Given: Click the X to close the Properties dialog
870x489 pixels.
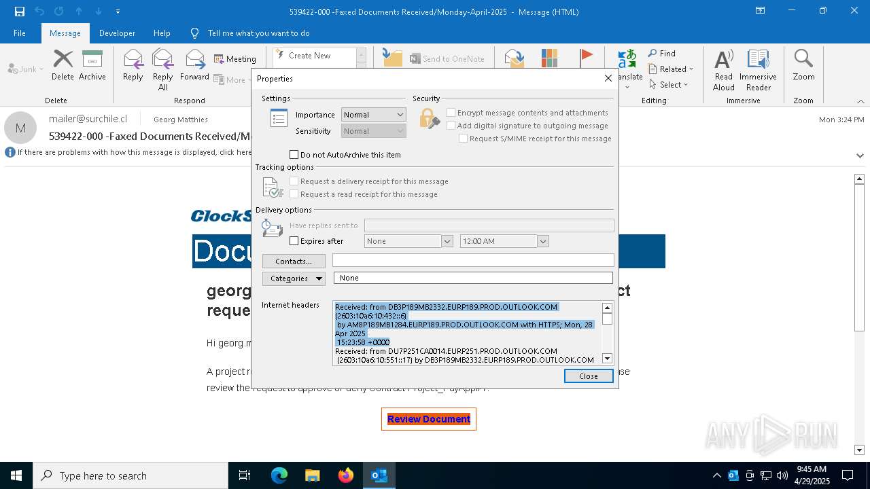Looking at the screenshot, I should coord(608,78).
